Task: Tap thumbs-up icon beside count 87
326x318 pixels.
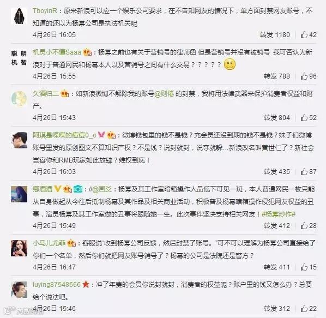Action: [304, 172]
